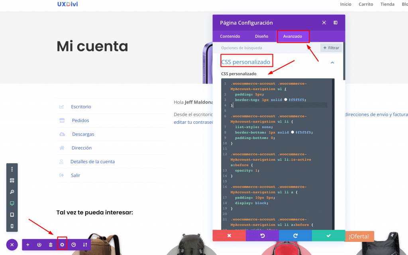The image size is (408, 255).
Task: Click the Detalles de la cuenta user icon
Action: coord(61,162)
